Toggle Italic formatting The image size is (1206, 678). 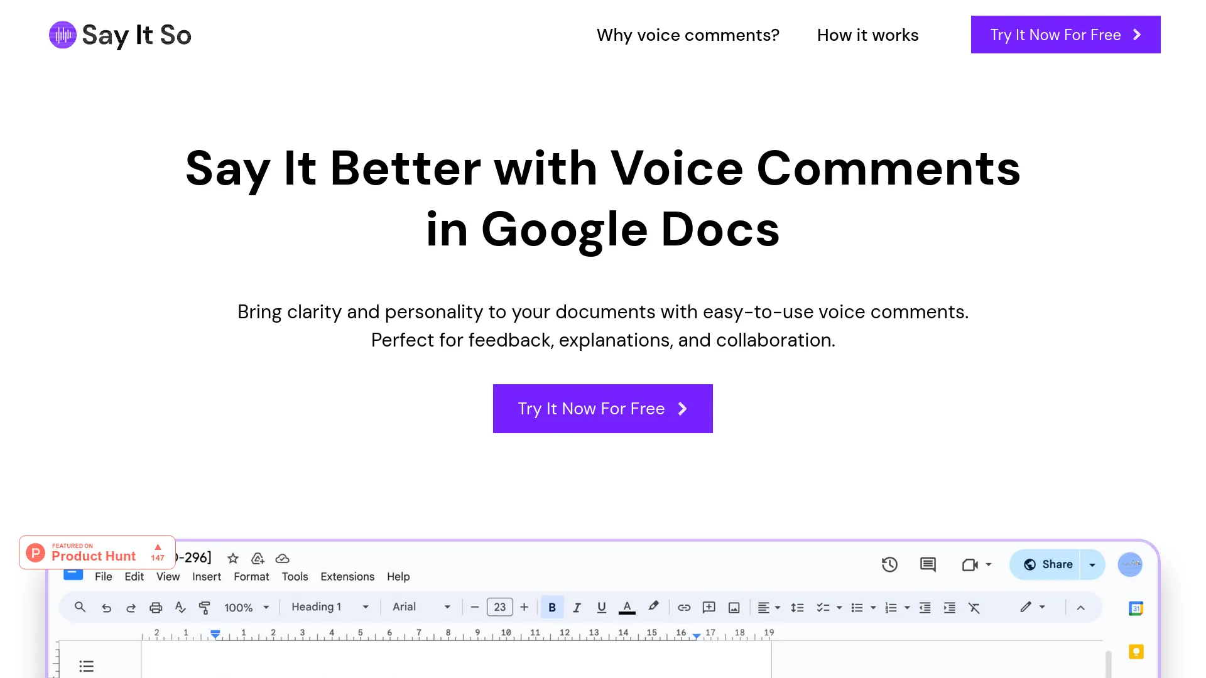(577, 607)
